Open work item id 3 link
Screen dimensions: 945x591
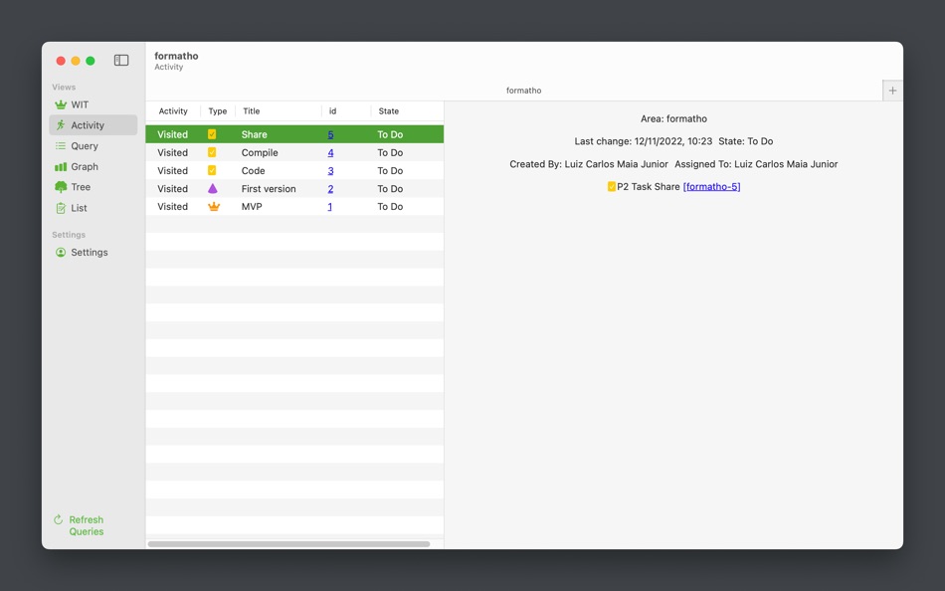click(330, 171)
